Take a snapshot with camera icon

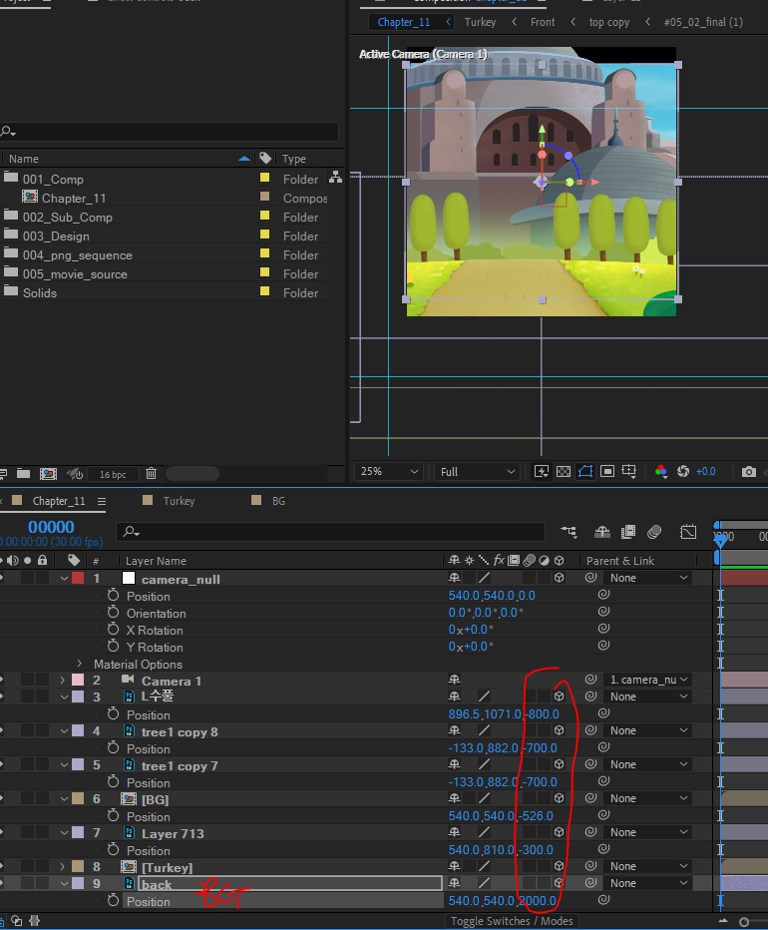(x=749, y=472)
